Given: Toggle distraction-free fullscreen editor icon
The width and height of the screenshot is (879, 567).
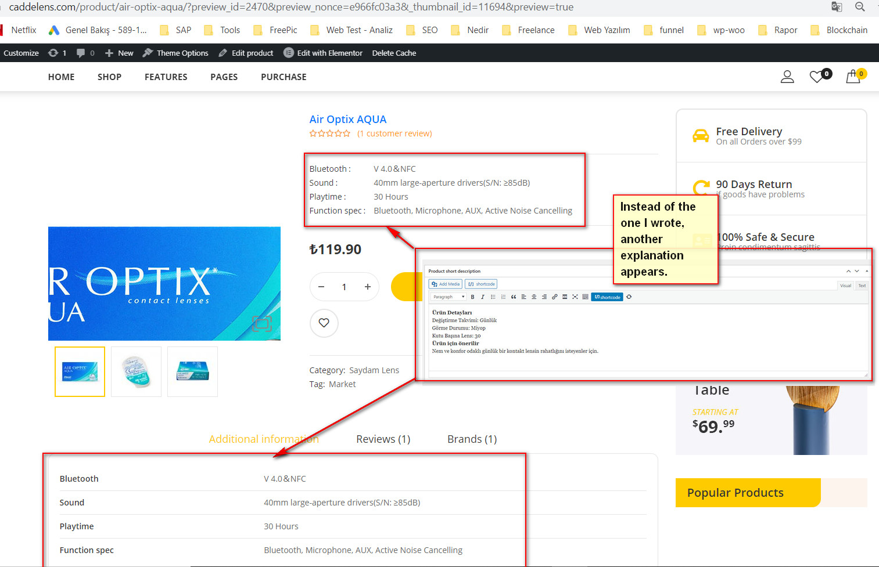Looking at the screenshot, I should pyautogui.click(x=575, y=297).
